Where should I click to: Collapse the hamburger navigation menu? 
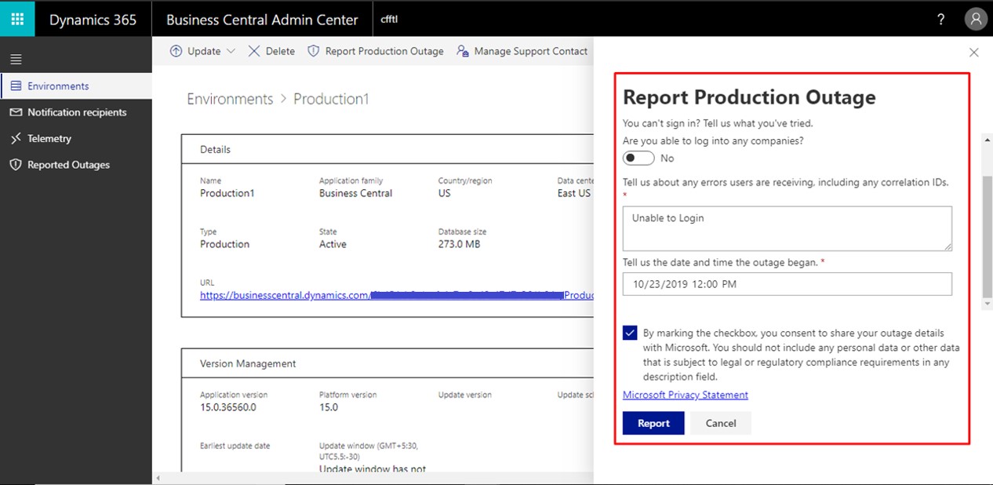pos(16,59)
